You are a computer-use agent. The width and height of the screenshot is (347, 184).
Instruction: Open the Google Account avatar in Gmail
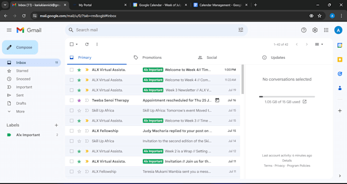338,30
